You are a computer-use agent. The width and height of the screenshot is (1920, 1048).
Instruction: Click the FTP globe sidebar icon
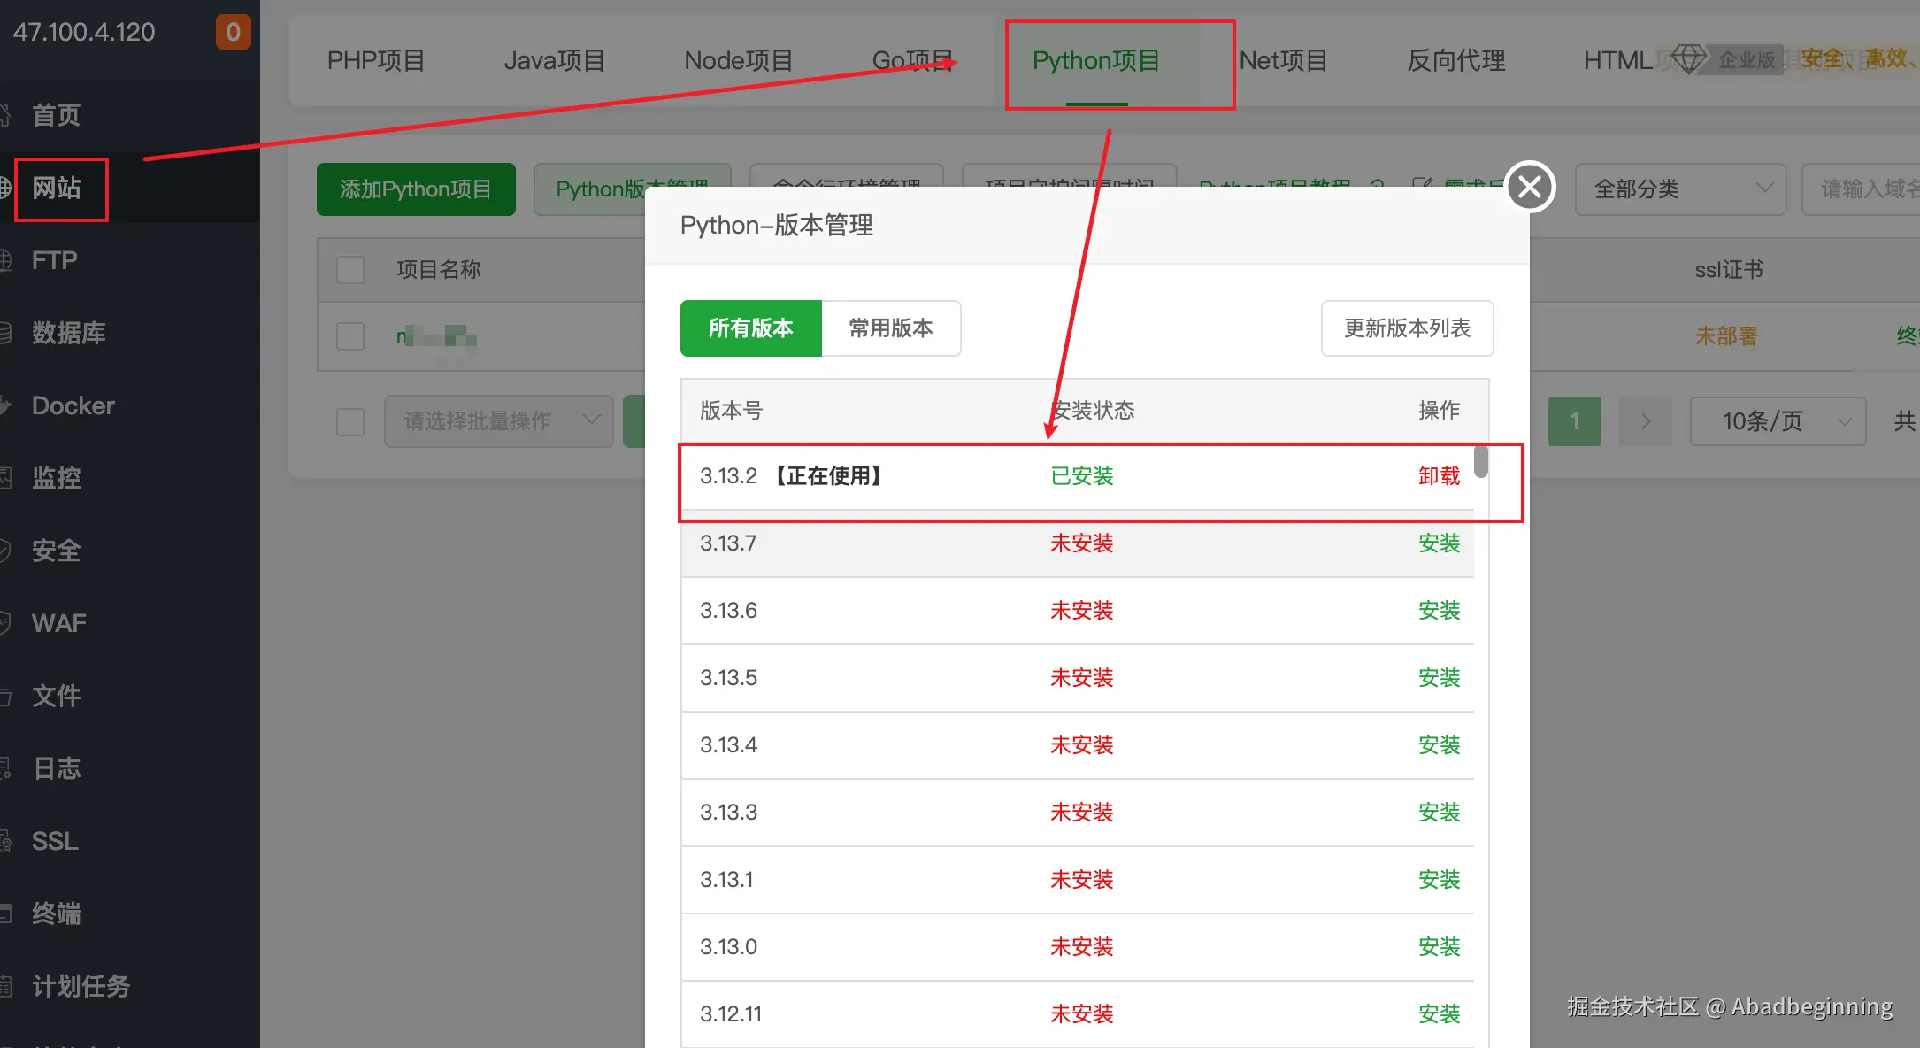(4, 260)
